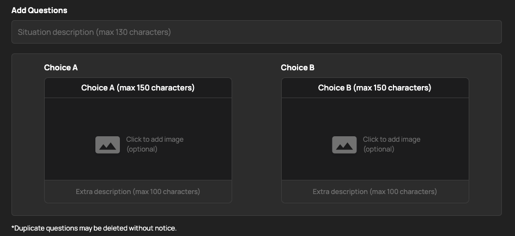
Task: Focus the Situation description field
Action: point(256,32)
